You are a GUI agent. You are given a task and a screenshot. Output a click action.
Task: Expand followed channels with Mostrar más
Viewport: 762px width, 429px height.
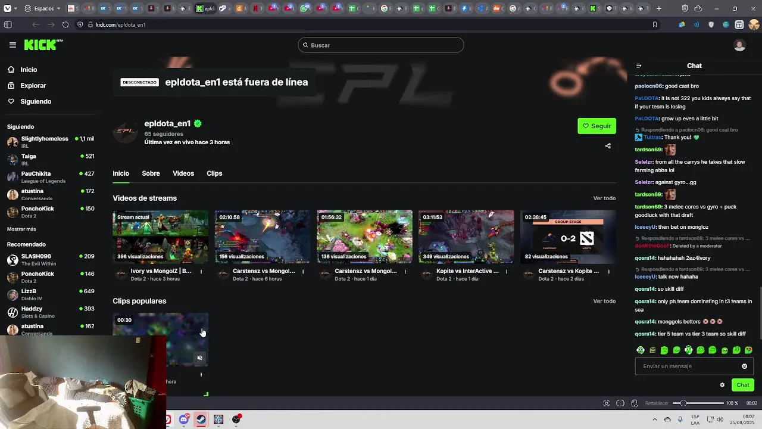(21, 229)
